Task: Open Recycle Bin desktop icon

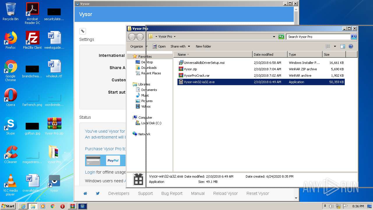Action: (x=10, y=12)
